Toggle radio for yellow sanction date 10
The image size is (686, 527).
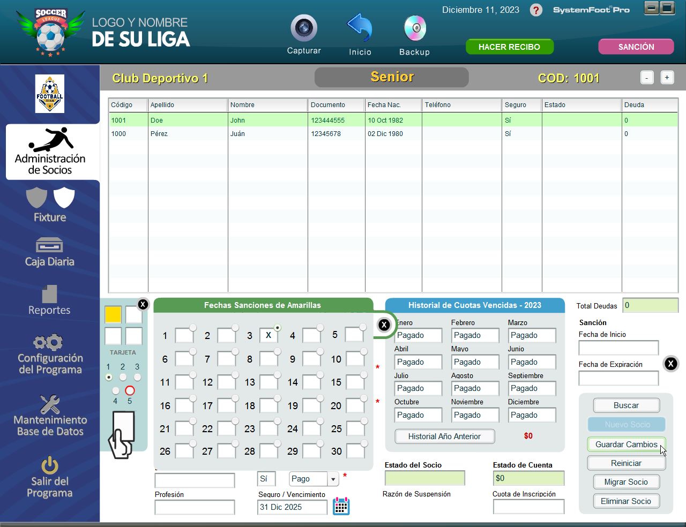click(364, 351)
